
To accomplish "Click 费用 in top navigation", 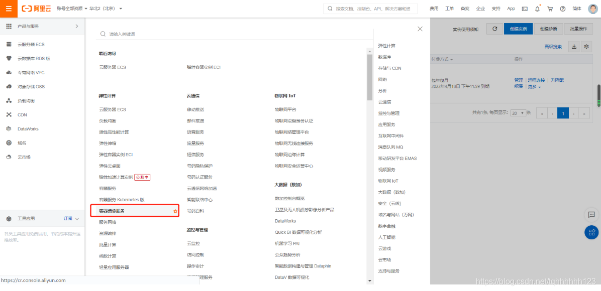I will pyautogui.click(x=434, y=9).
